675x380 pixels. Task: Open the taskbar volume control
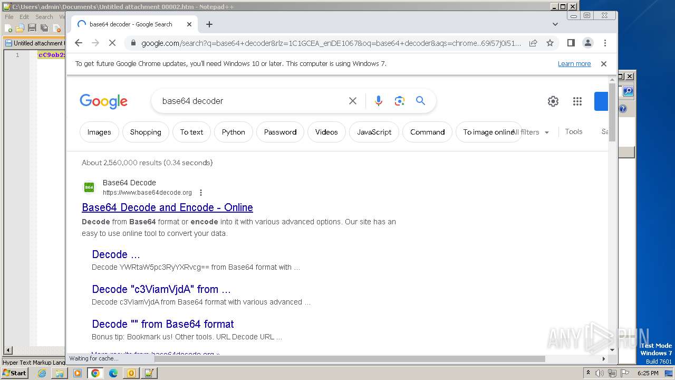(600, 373)
